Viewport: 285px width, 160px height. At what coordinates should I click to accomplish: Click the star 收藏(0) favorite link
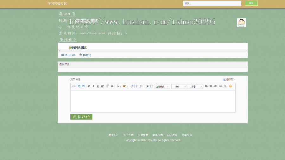click(x=85, y=55)
